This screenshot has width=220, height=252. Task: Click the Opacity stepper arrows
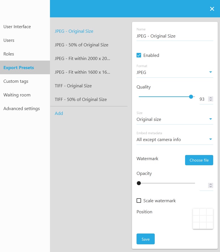click(x=210, y=185)
